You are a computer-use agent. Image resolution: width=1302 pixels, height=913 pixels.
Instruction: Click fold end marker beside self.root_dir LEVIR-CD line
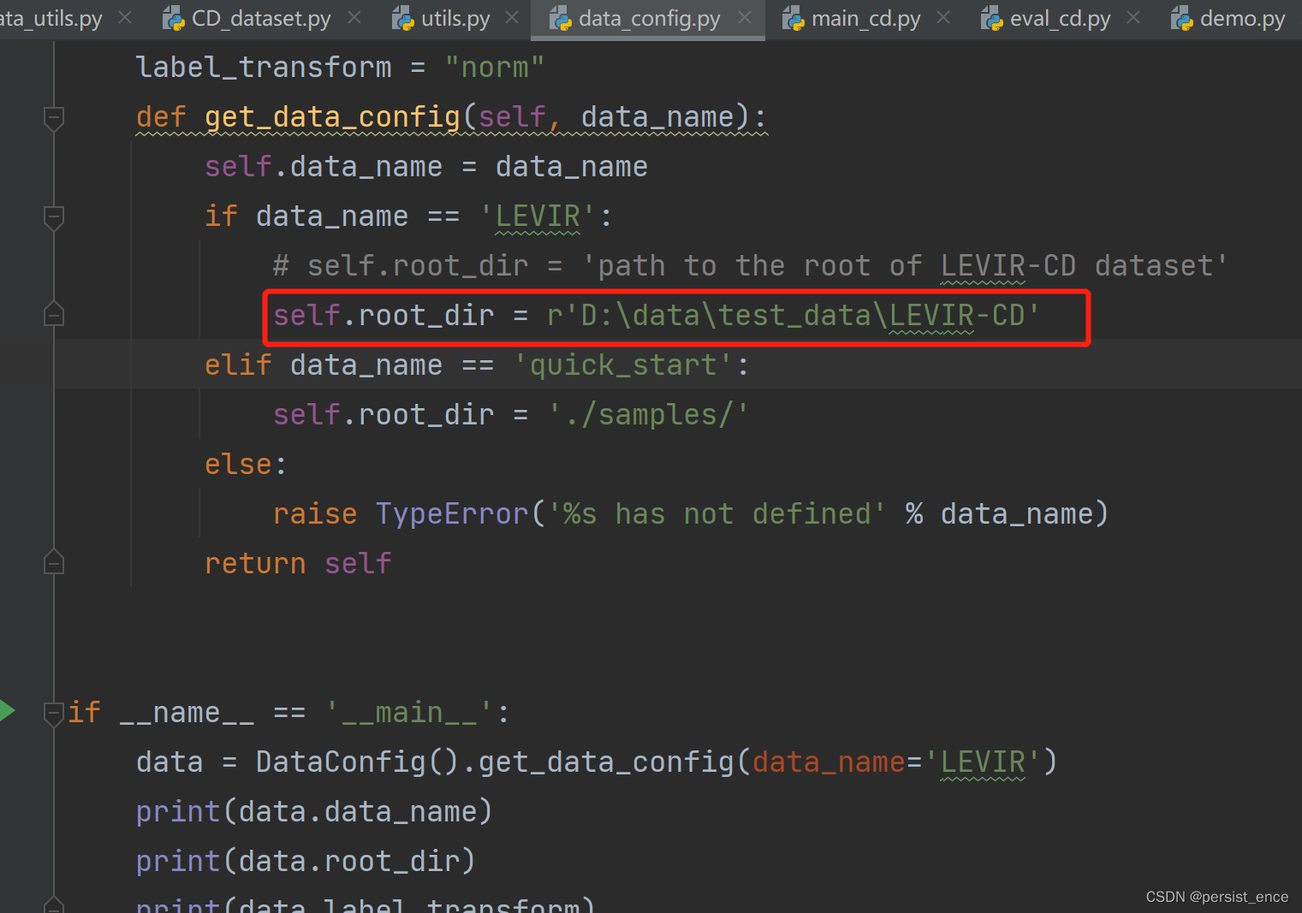coord(54,315)
